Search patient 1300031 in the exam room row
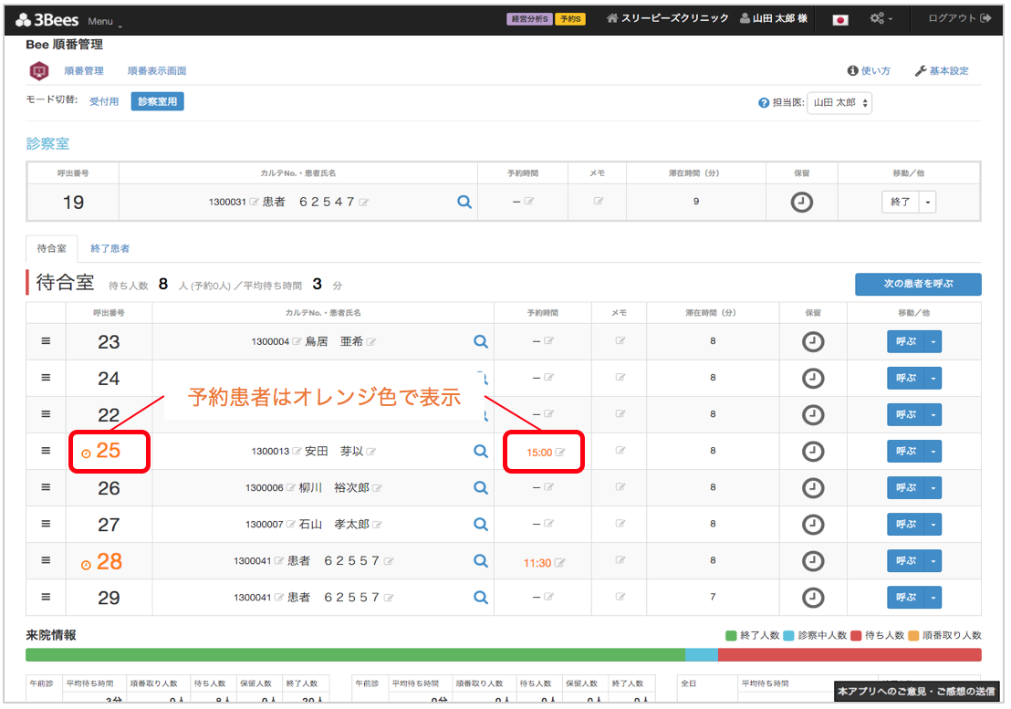Image resolution: width=1011 pixels, height=709 pixels. (464, 202)
